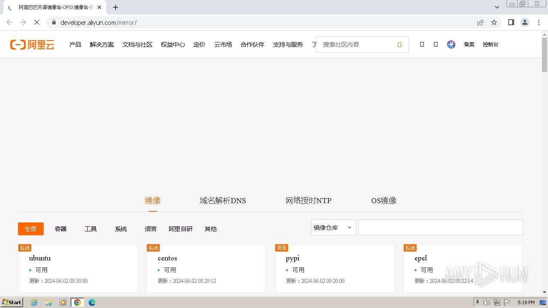Open the 云市场 menu item
This screenshot has height=308, width=548.
tap(223, 44)
